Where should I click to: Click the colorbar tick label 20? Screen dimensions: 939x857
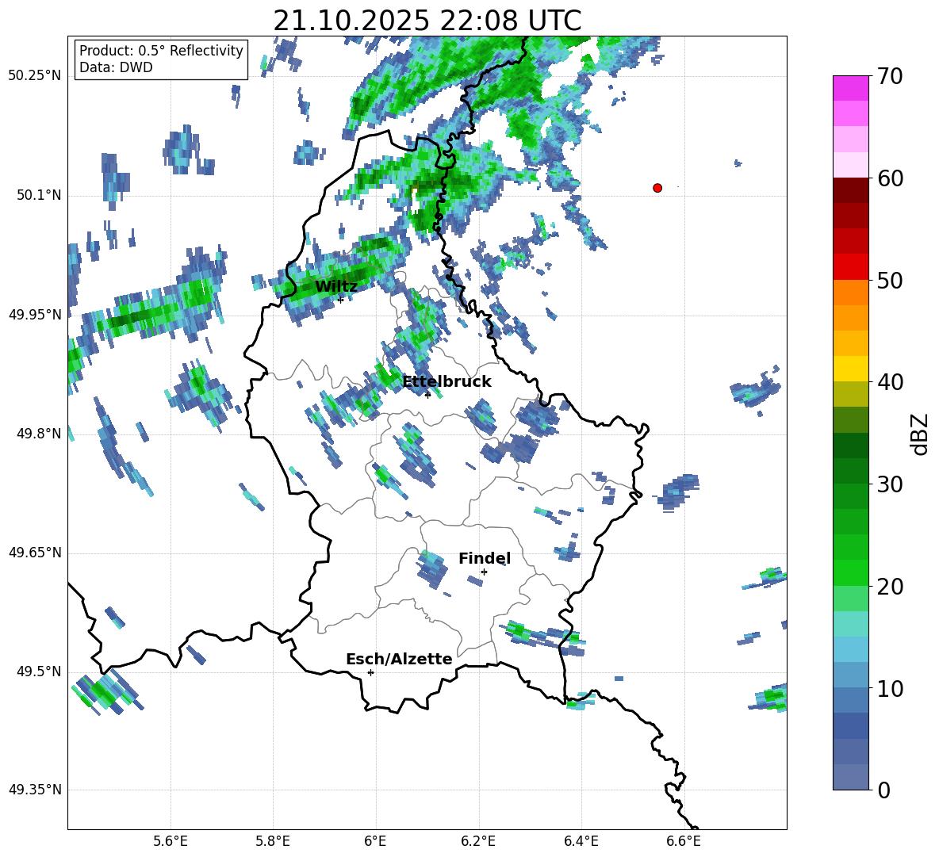point(891,587)
